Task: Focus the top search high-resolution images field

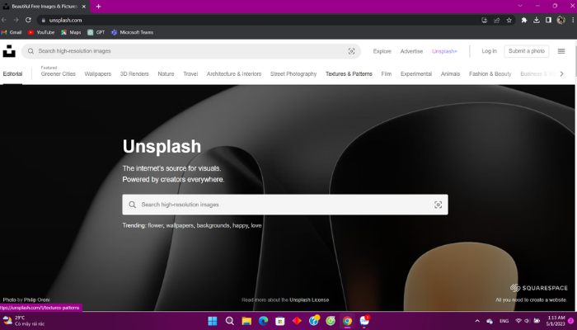Action: click(191, 51)
